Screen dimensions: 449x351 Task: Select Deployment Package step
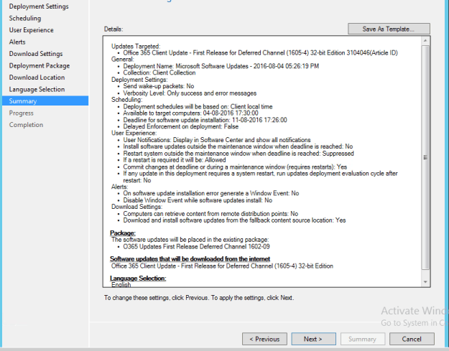(x=40, y=66)
